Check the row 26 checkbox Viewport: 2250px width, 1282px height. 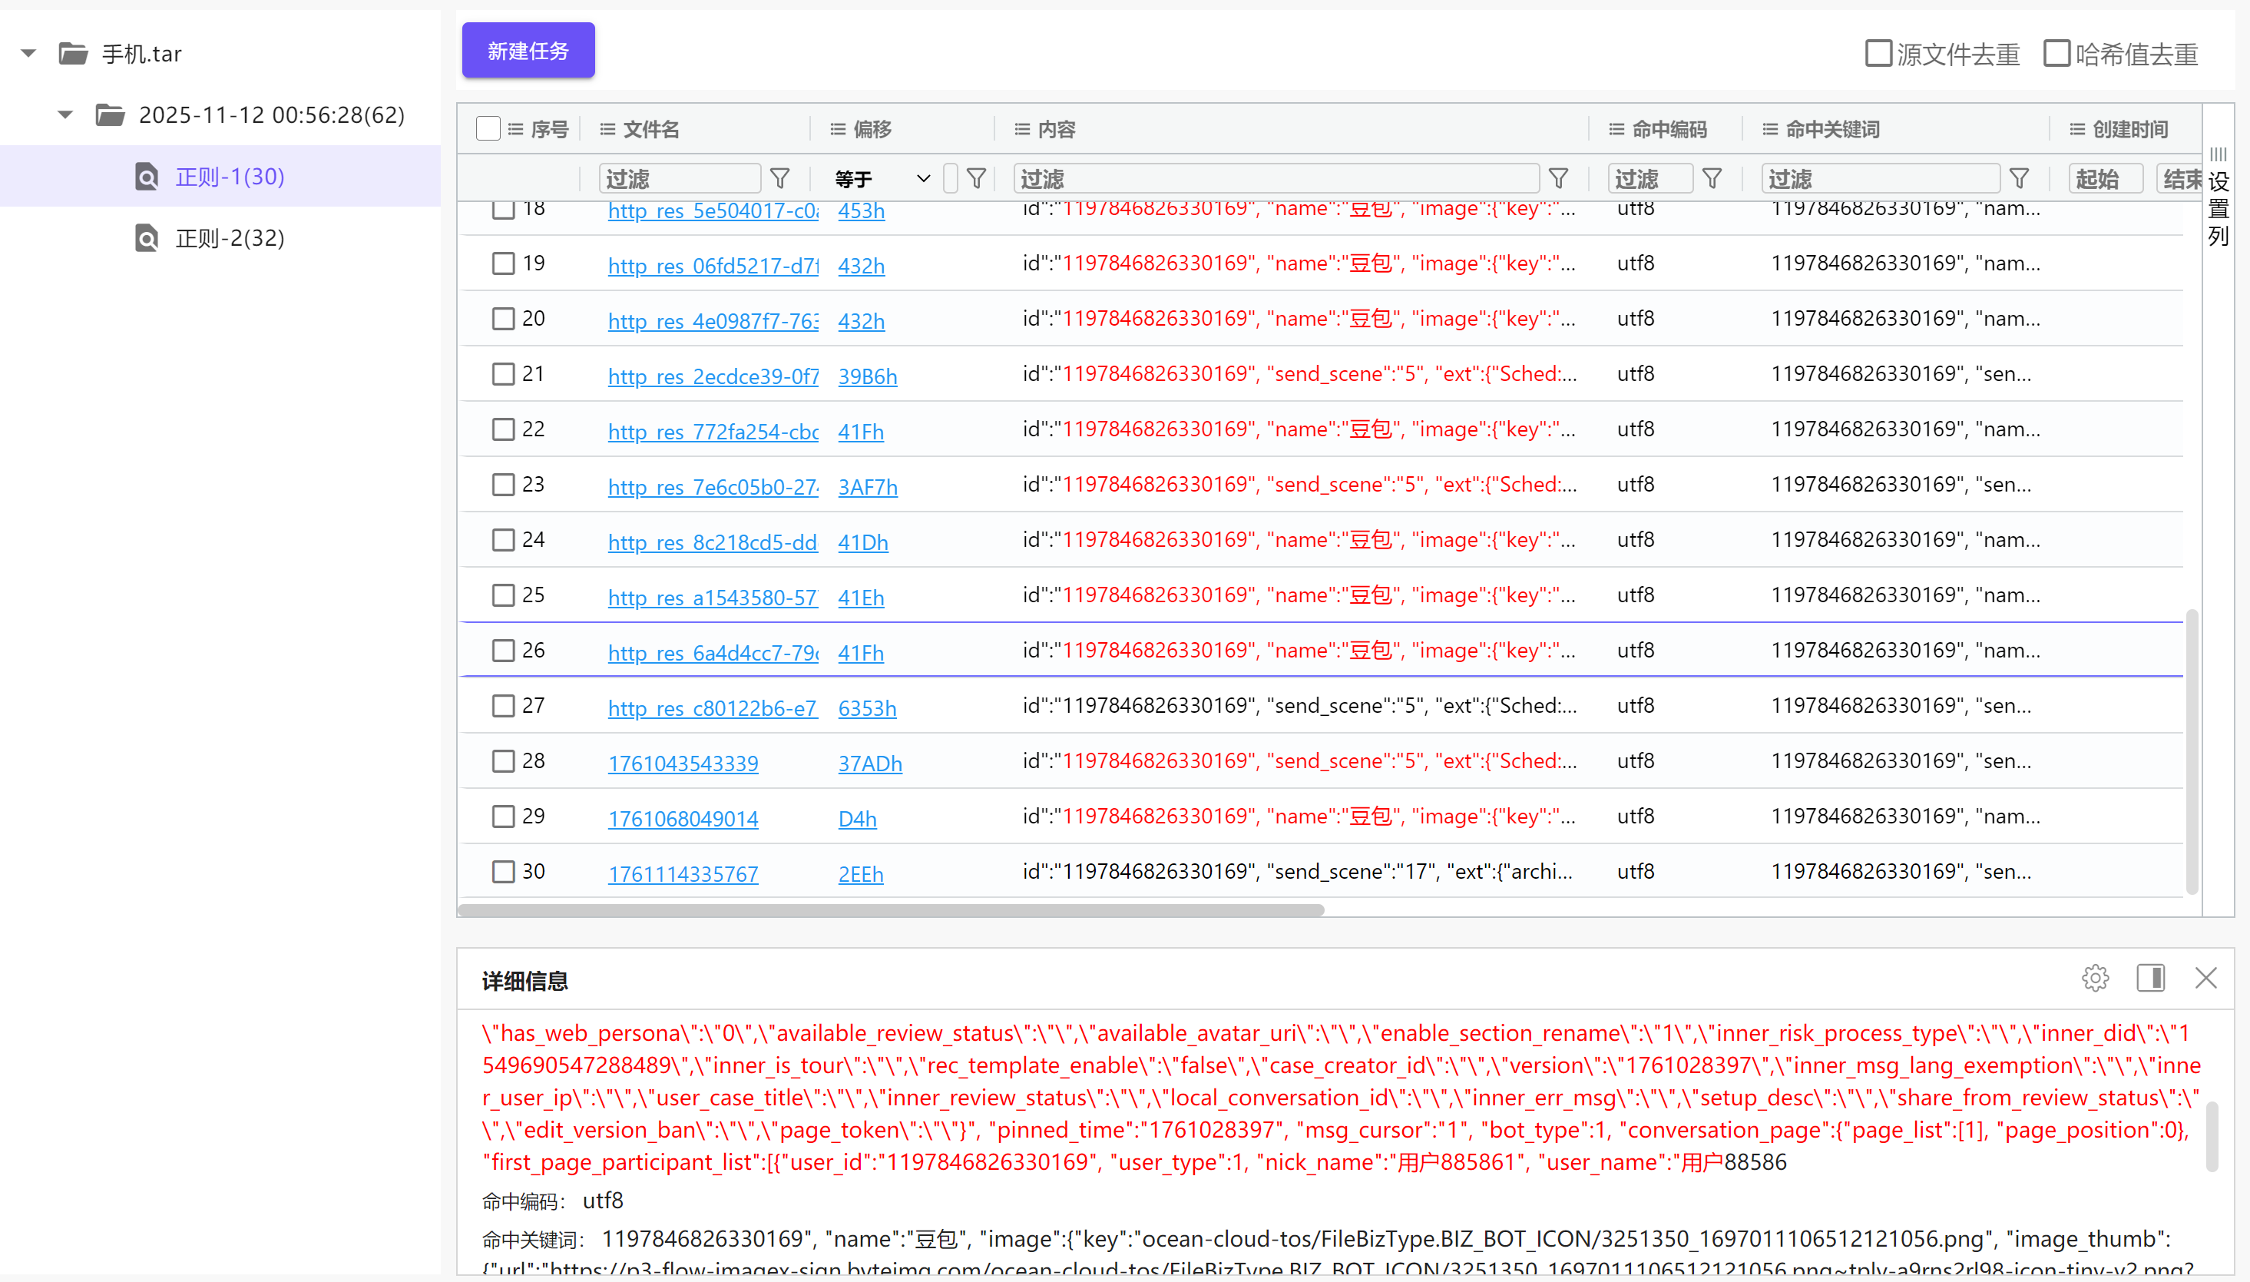click(503, 651)
